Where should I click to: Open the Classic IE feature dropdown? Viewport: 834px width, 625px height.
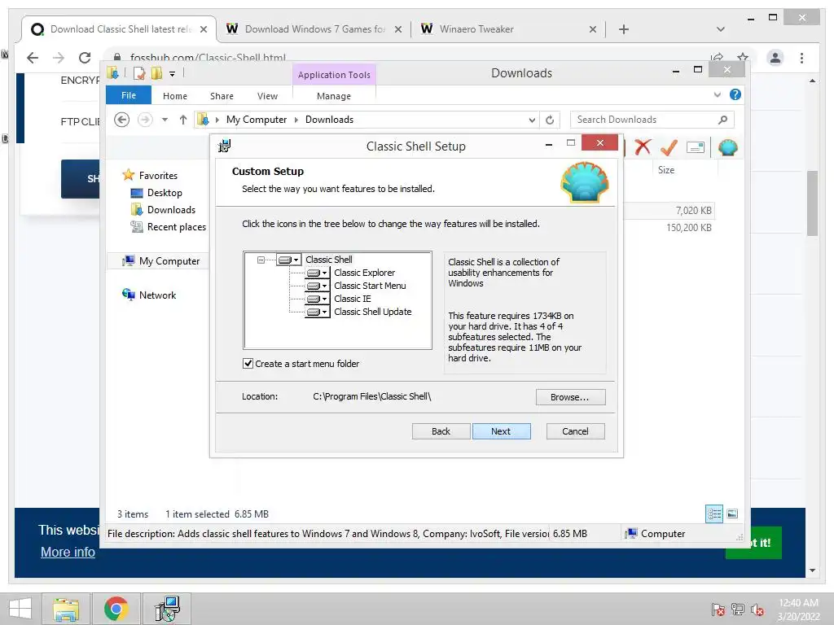pyautogui.click(x=317, y=299)
